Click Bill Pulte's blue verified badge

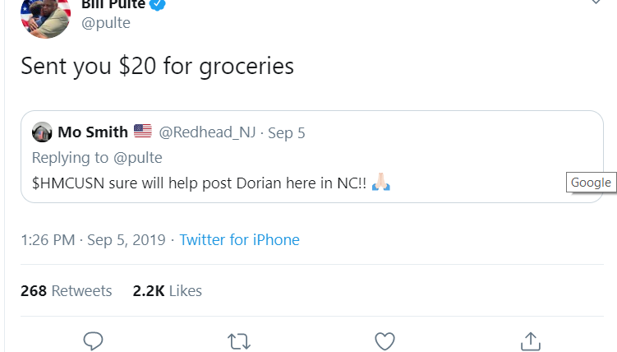pyautogui.click(x=159, y=4)
